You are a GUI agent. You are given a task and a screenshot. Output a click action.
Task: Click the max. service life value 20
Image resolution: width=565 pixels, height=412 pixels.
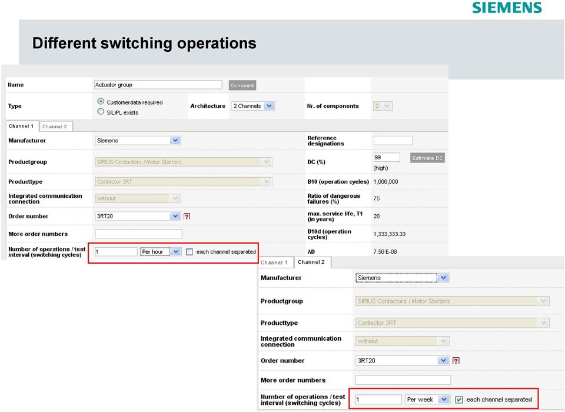377,216
